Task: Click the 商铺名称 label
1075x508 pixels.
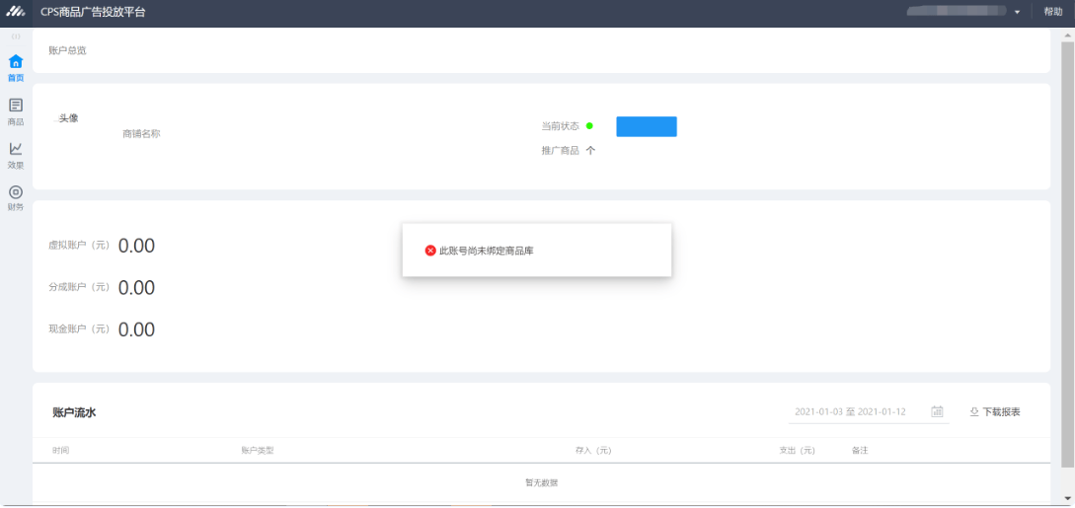Action: [x=141, y=134]
